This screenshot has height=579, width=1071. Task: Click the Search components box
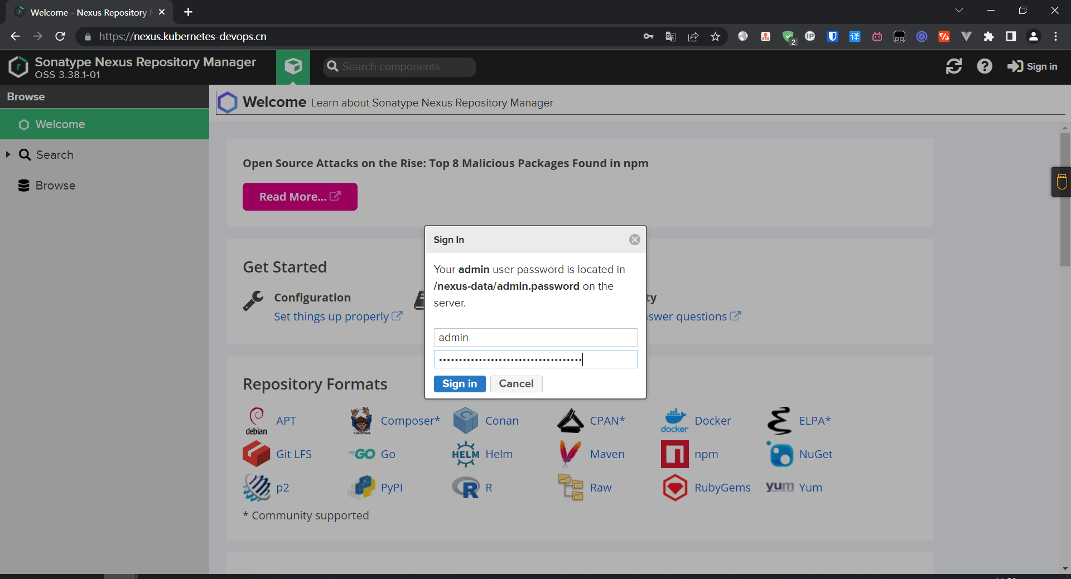(x=399, y=67)
